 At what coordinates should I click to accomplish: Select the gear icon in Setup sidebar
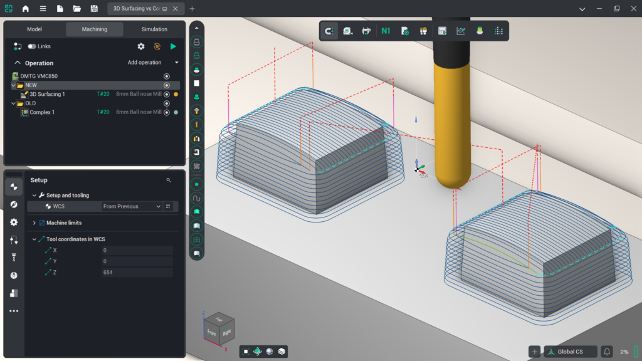click(14, 222)
